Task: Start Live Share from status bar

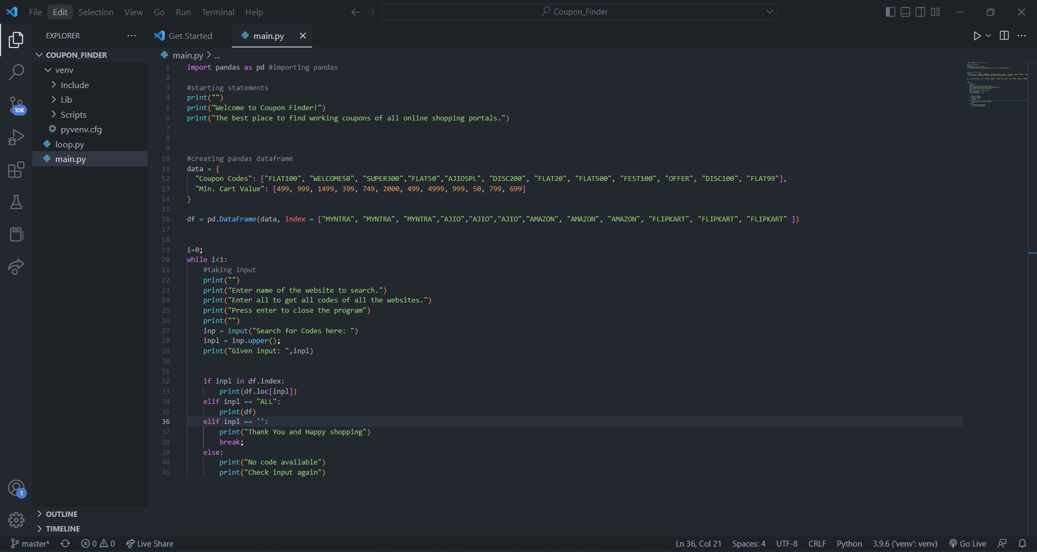Action: [150, 544]
